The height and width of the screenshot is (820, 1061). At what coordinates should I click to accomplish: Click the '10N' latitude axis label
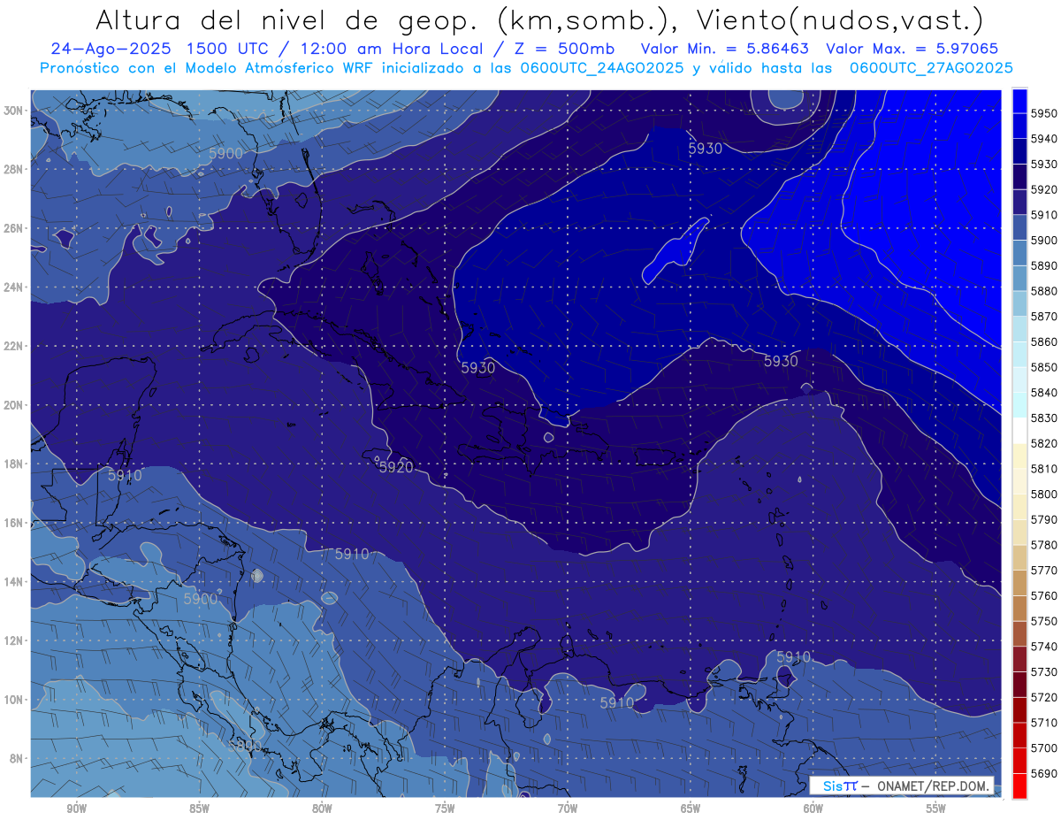[x=13, y=700]
